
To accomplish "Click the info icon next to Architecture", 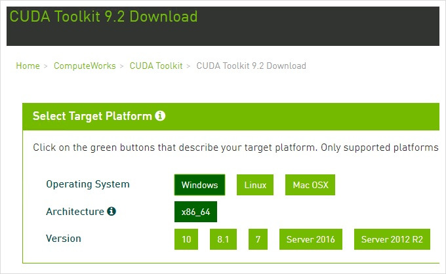I will coord(111,211).
